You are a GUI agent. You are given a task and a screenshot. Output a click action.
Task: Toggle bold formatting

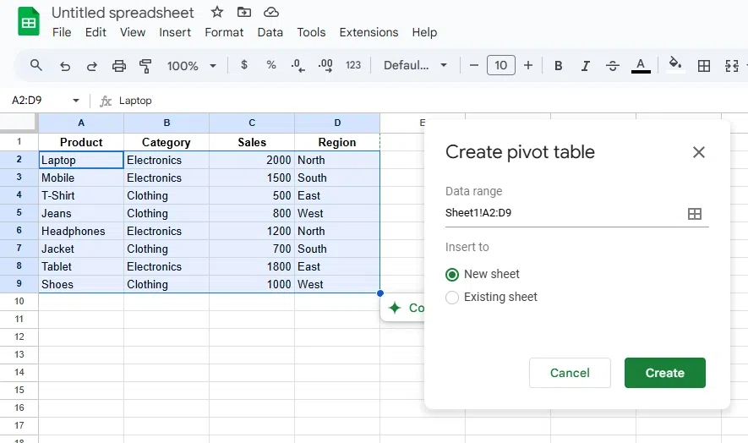pos(558,66)
